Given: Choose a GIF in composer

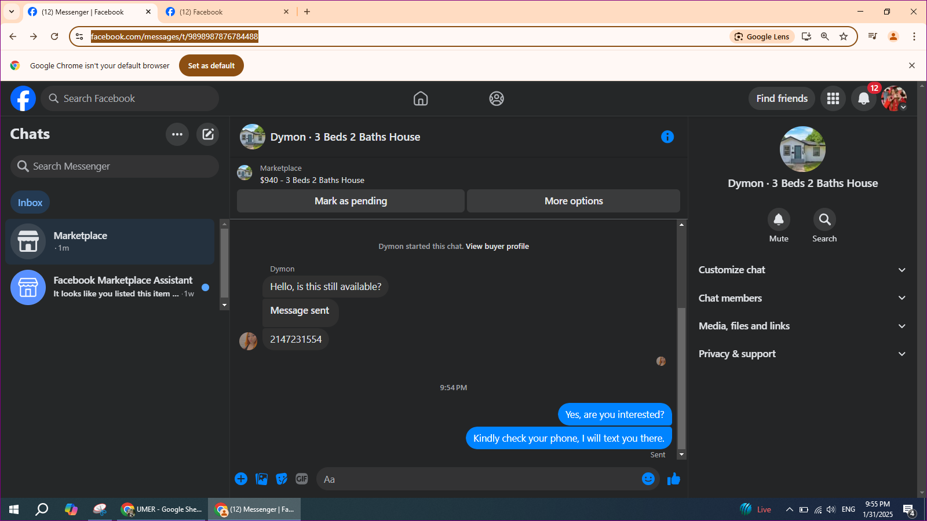Looking at the screenshot, I should 302,479.
